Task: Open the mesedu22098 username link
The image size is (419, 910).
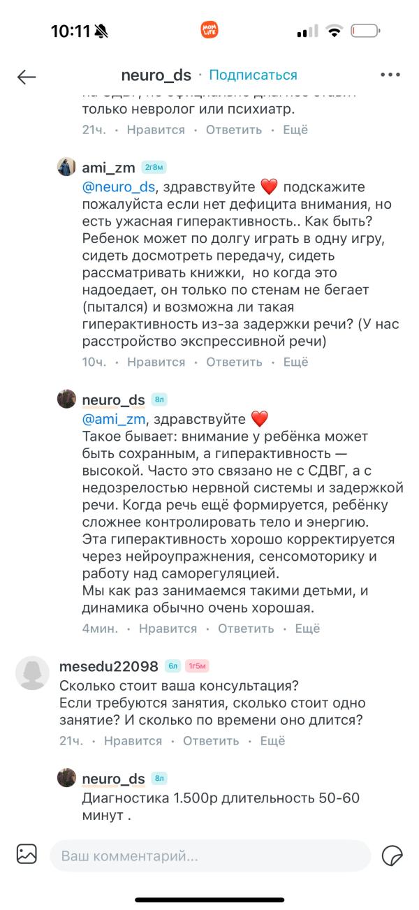Action: point(109,666)
